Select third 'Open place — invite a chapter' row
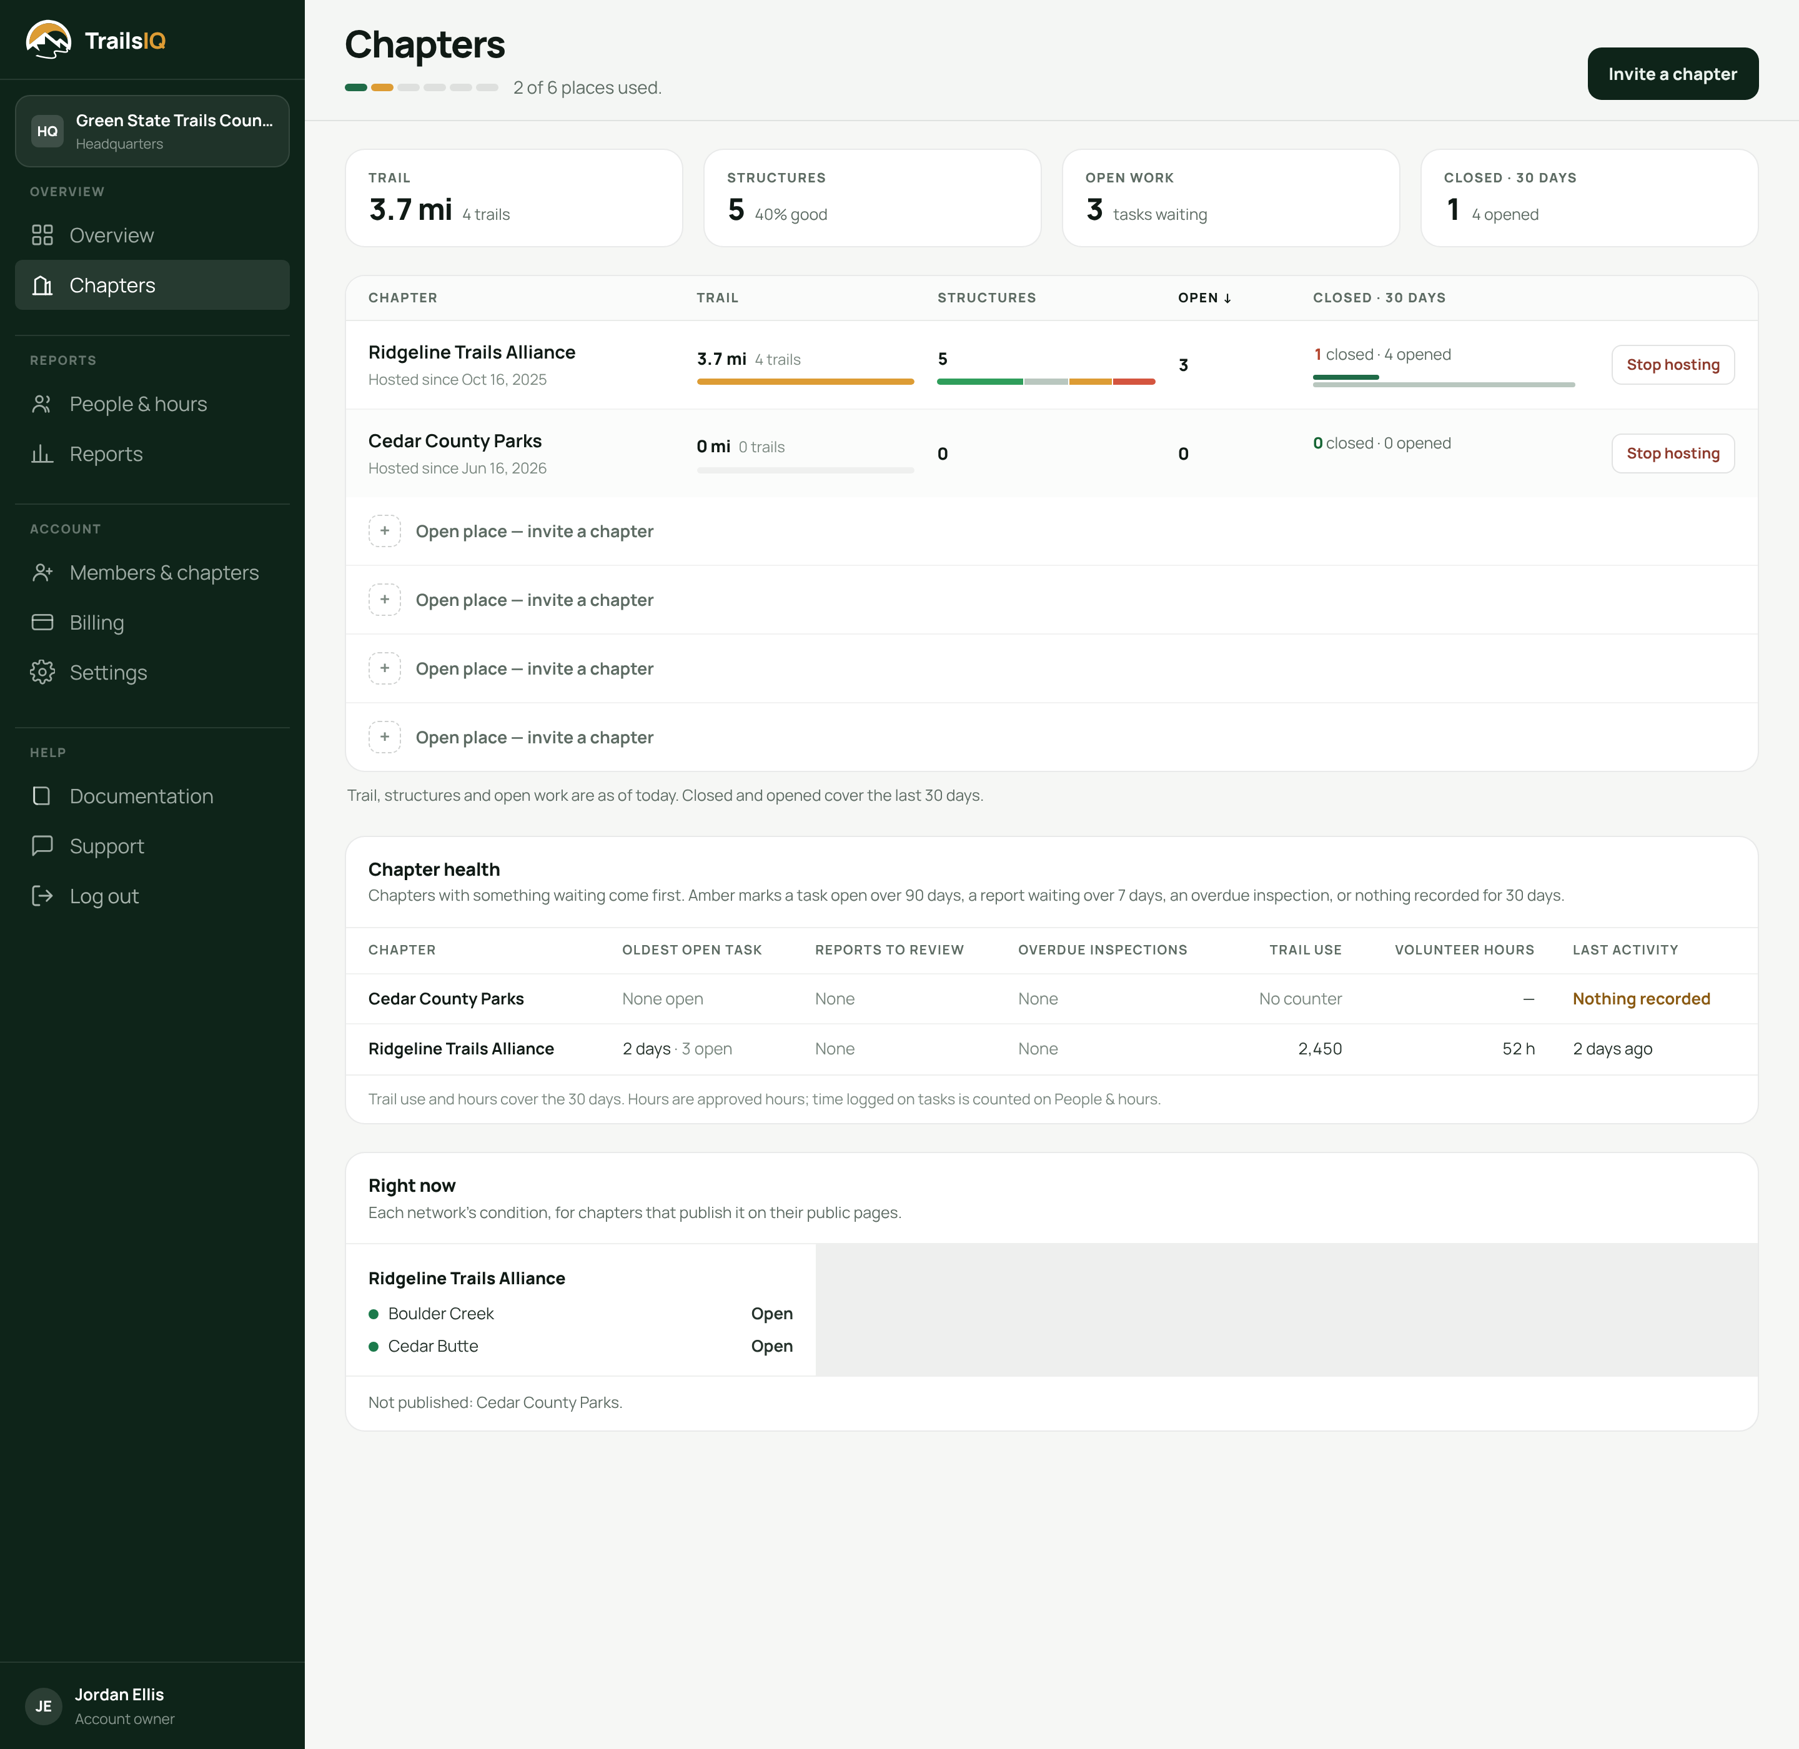 (1051, 669)
